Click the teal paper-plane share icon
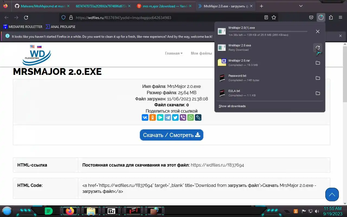Screen dimensions: 347x217 160,117
